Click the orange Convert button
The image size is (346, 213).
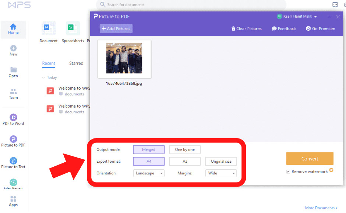[310, 159]
